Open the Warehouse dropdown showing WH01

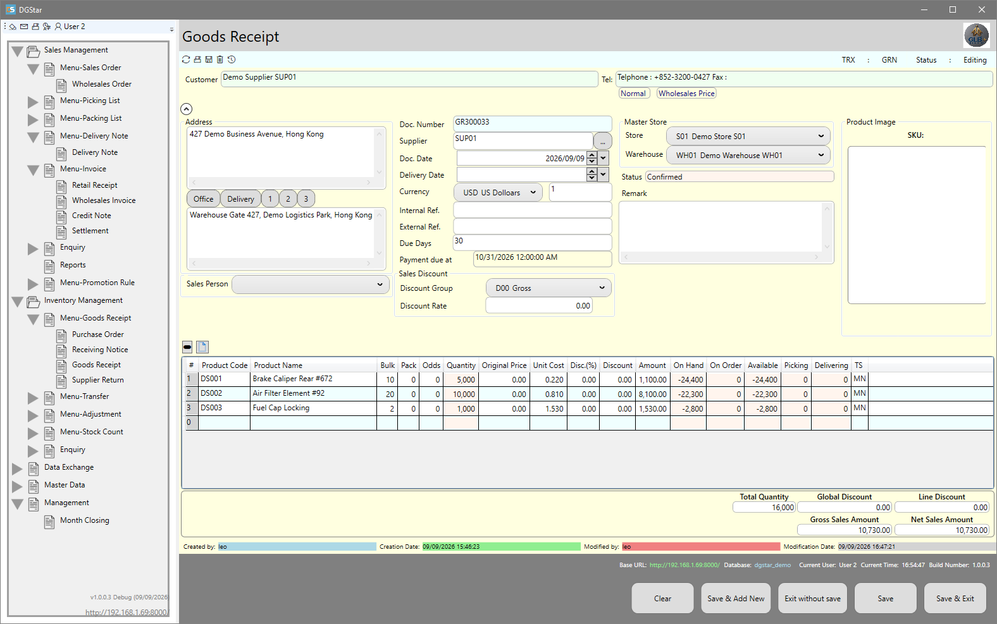tap(749, 155)
